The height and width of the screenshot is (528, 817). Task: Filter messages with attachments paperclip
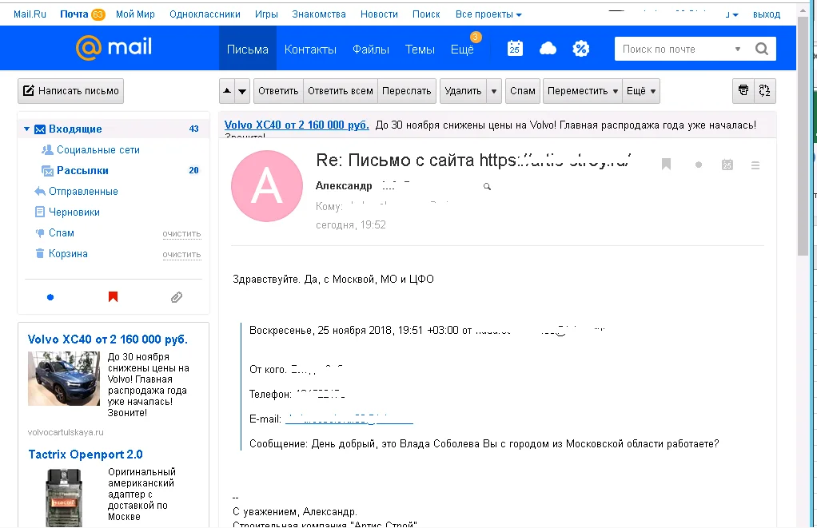(x=177, y=297)
